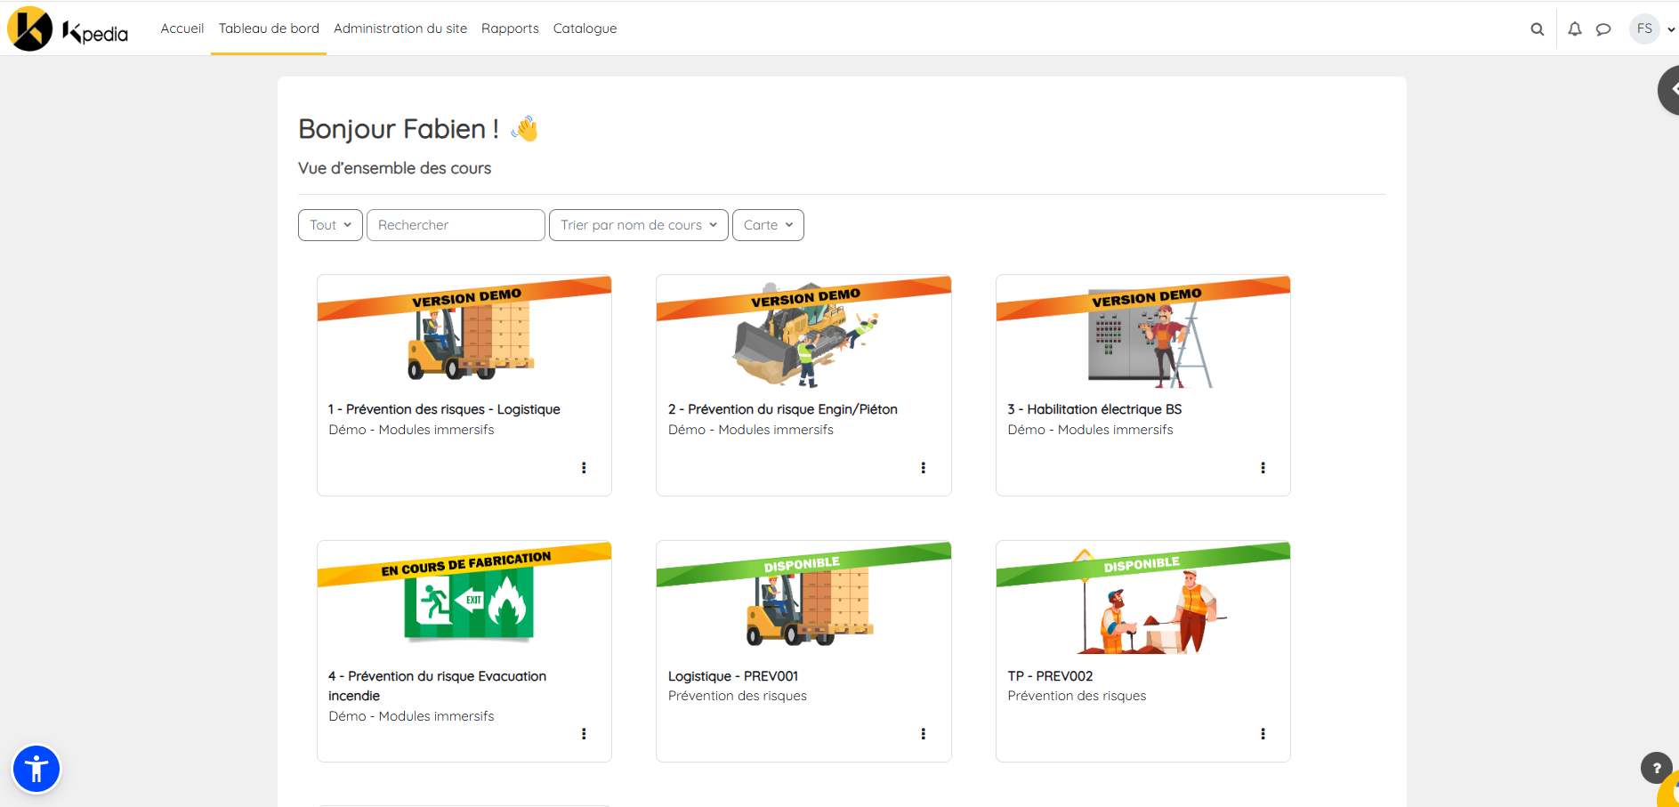Open the Catalogue page
1679x807 pixels.
pos(585,28)
